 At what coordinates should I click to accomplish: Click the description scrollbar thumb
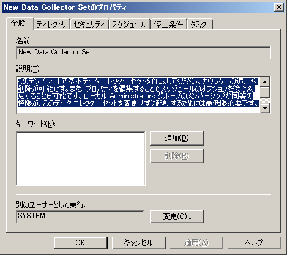click(x=265, y=92)
